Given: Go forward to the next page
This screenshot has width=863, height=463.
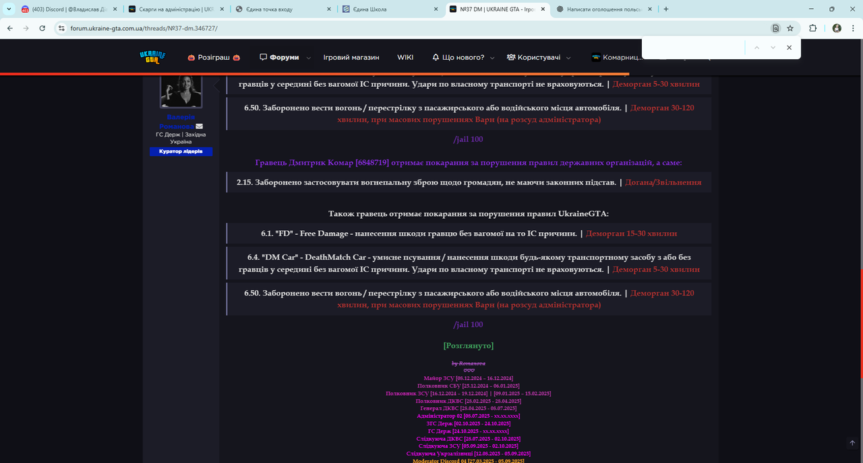Looking at the screenshot, I should [x=26, y=28].
